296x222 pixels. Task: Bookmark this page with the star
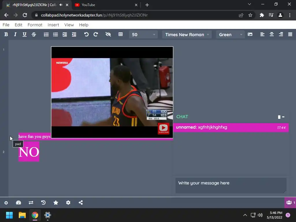[x=250, y=15]
